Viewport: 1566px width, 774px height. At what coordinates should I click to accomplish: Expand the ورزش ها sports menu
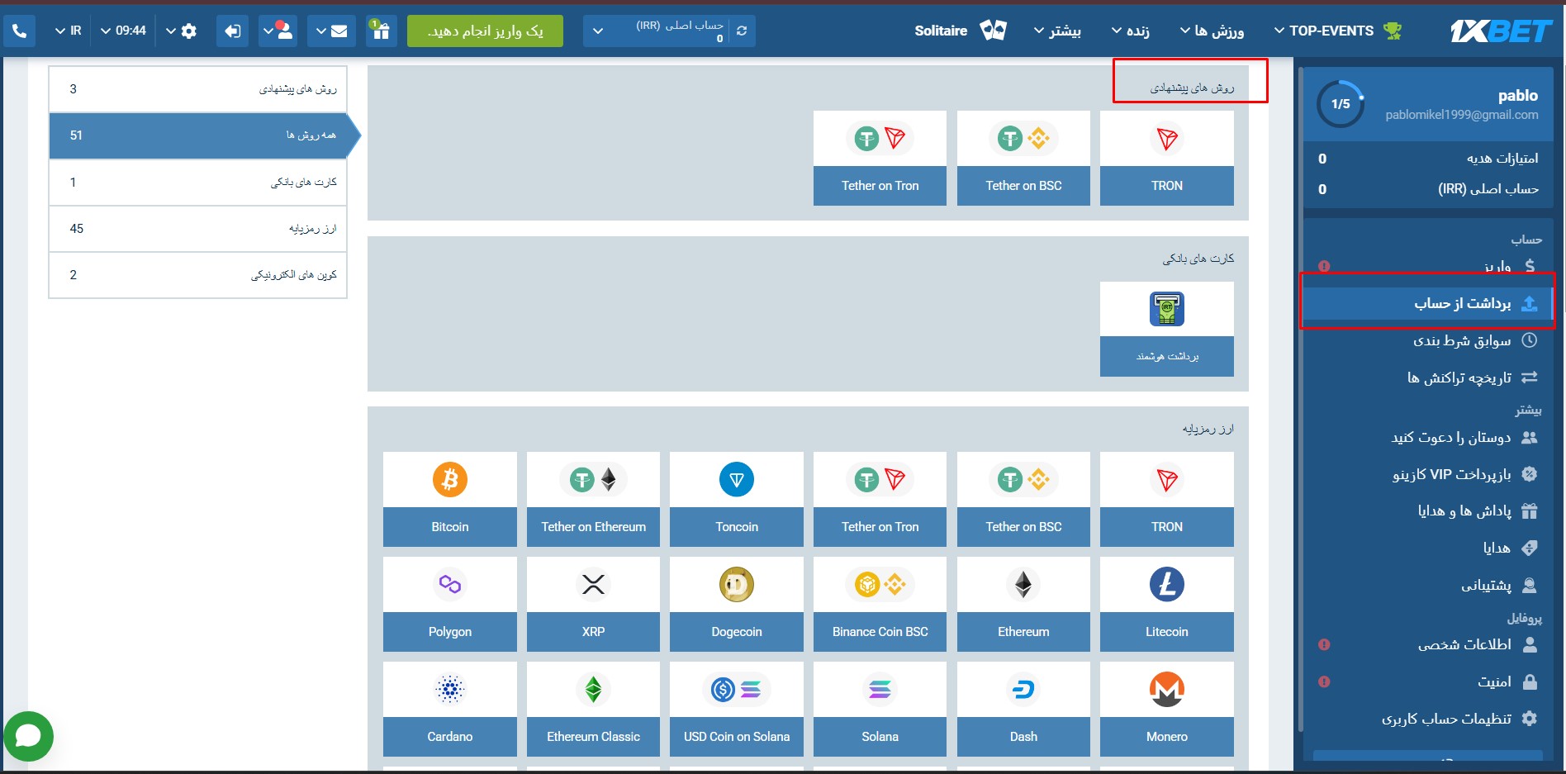(x=1212, y=31)
